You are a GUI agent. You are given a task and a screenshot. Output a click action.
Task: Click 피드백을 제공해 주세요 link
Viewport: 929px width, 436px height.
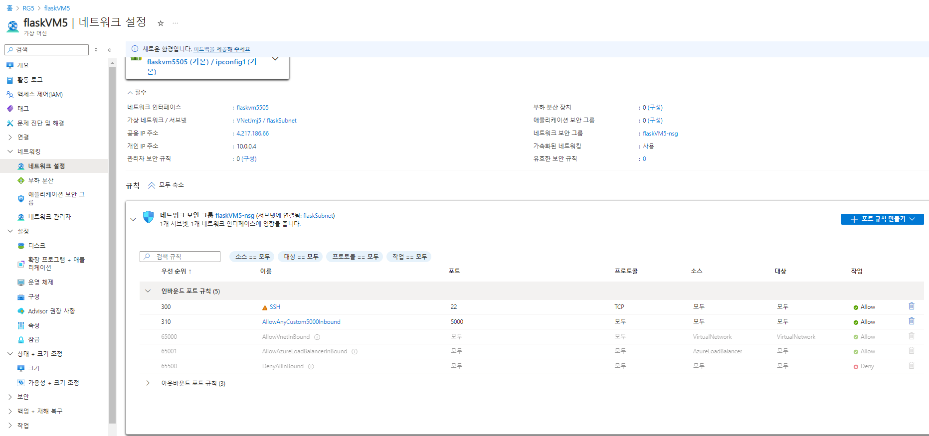(222, 49)
